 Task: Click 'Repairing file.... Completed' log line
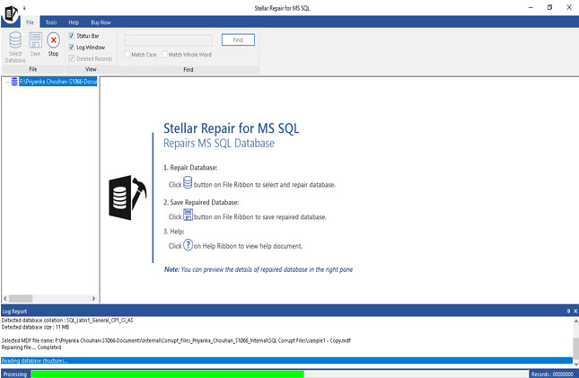[31, 347]
